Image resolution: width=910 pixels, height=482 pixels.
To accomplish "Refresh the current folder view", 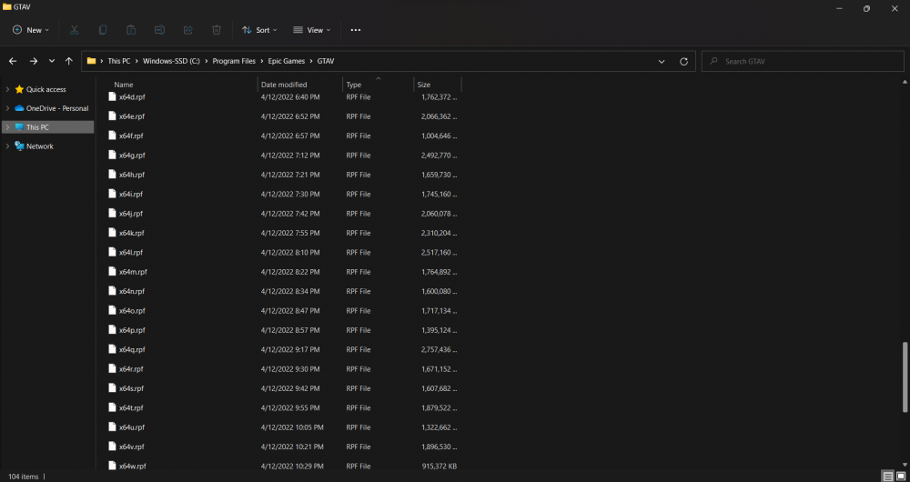I will (684, 61).
